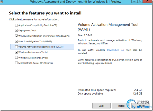Uncheck User State Migration Tool checkbox
Viewport: 153px width, 111px height.
(16, 41)
